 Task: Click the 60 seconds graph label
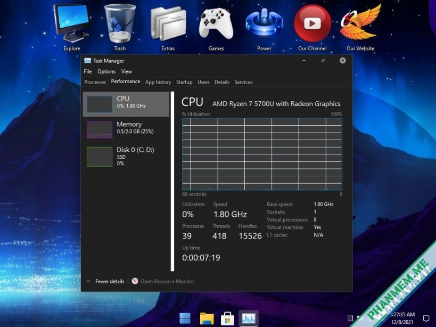(194, 194)
